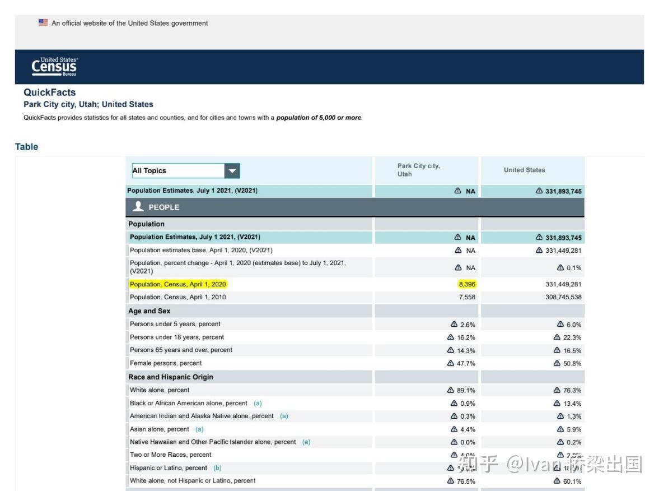Click warning icon next to United States 6.0%
This screenshot has height=491, width=659.
560,324
